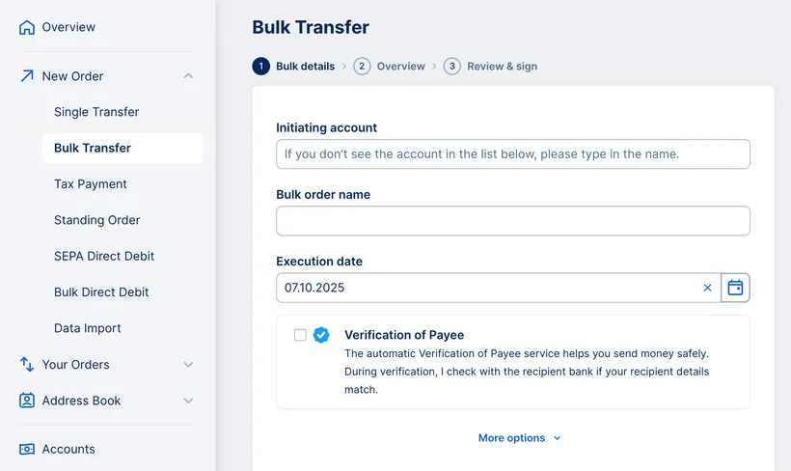Viewport: 791px width, 471px height.
Task: Expand the Address Book section chevron
Action: click(188, 401)
